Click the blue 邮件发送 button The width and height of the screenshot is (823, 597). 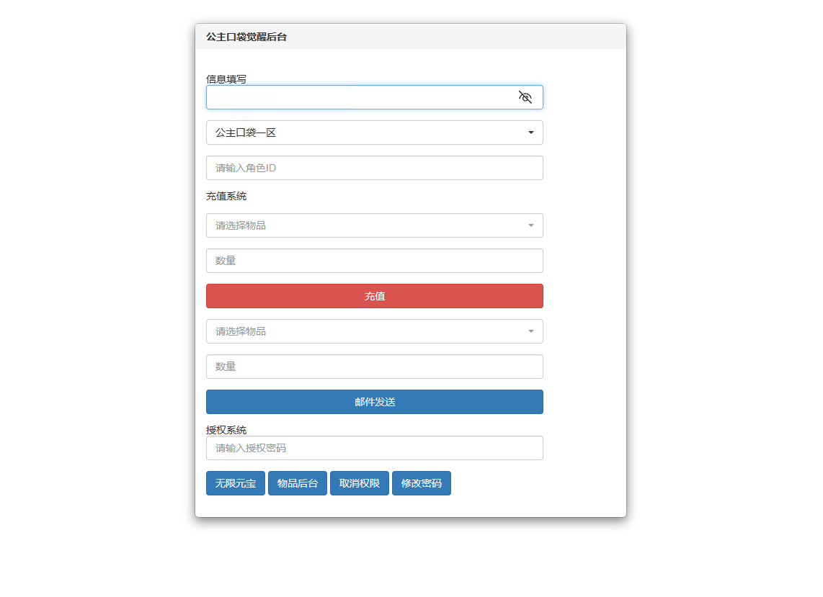[x=374, y=402]
